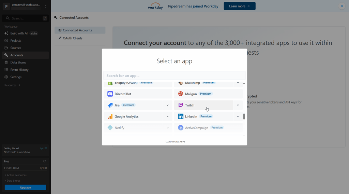Click the Build with AI sparkle icon

(6, 33)
